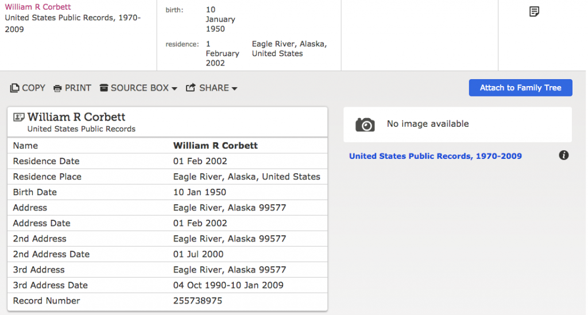This screenshot has height=315, width=588.
Task: Click the Share arrow icon
Action: point(191,88)
